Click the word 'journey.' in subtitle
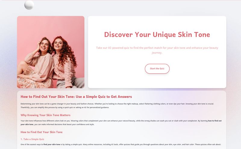 (x=157, y=53)
